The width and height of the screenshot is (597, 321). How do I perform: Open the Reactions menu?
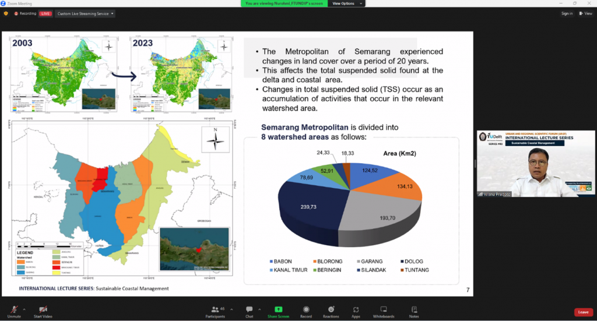click(331, 309)
